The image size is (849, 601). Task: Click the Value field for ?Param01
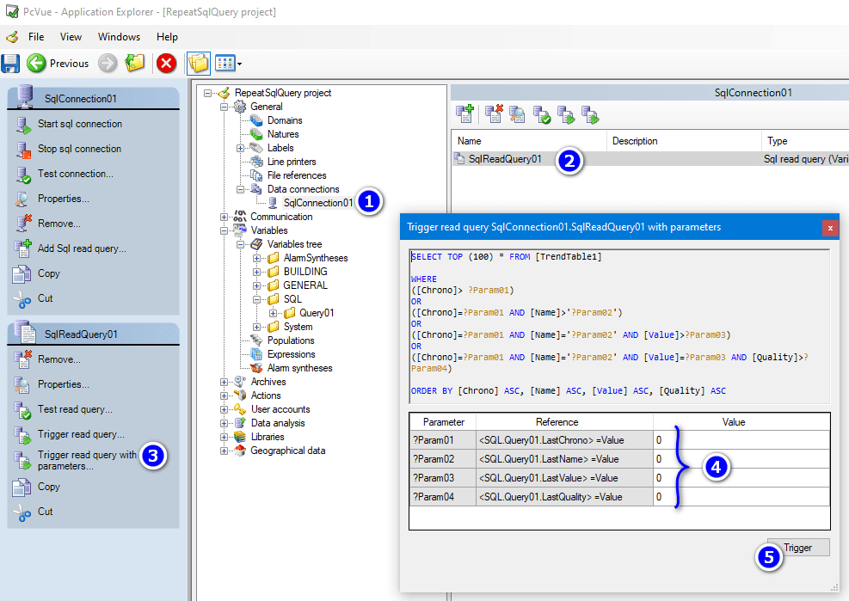point(740,440)
